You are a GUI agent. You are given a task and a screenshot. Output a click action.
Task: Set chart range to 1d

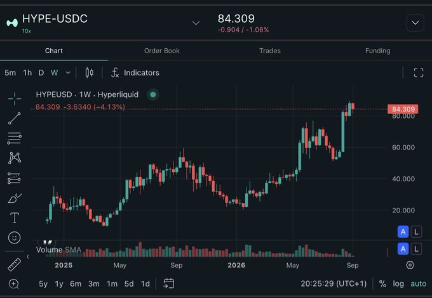(x=145, y=283)
